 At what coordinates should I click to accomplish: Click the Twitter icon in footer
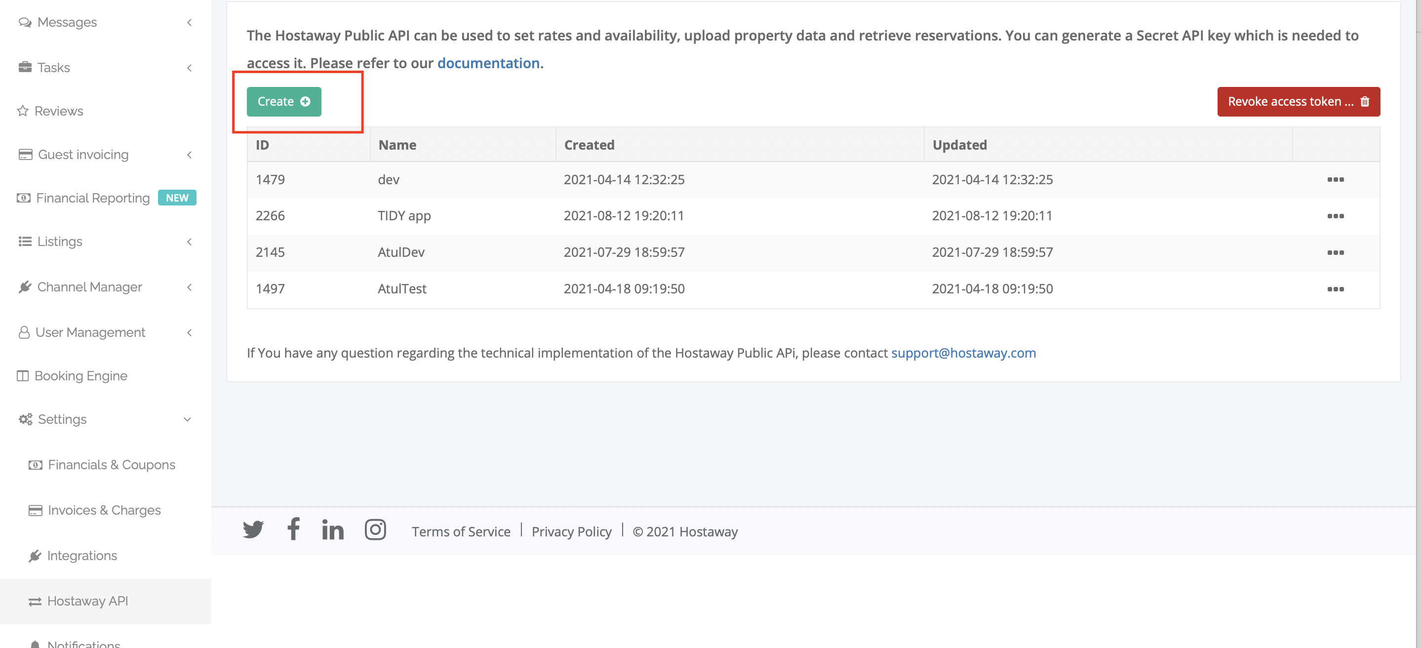pyautogui.click(x=253, y=529)
